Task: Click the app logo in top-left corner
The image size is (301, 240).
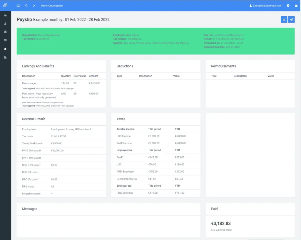Action: point(5,5)
